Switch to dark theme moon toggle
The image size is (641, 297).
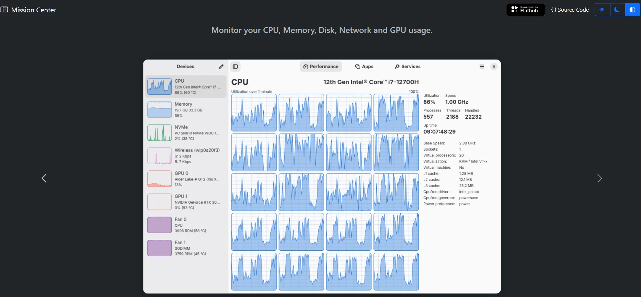tap(617, 10)
